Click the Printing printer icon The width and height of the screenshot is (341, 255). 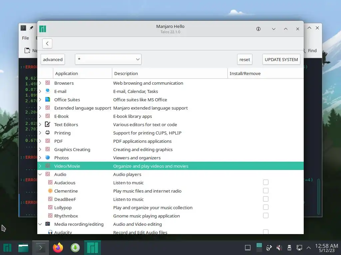48,132
